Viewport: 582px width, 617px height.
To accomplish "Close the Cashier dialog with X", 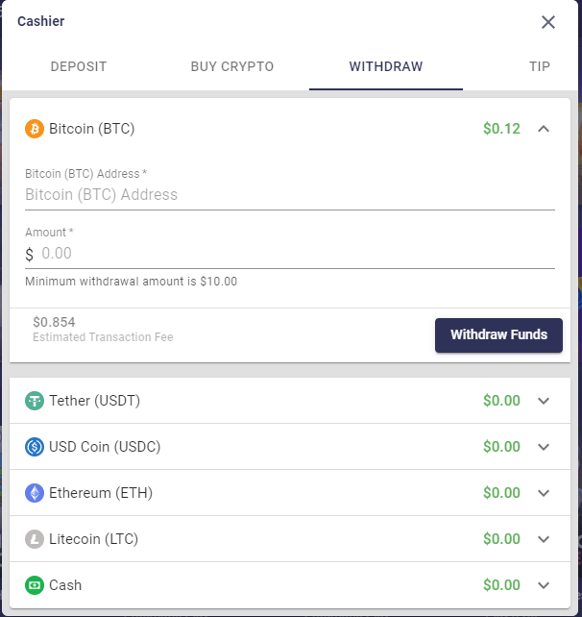I will tap(548, 22).
